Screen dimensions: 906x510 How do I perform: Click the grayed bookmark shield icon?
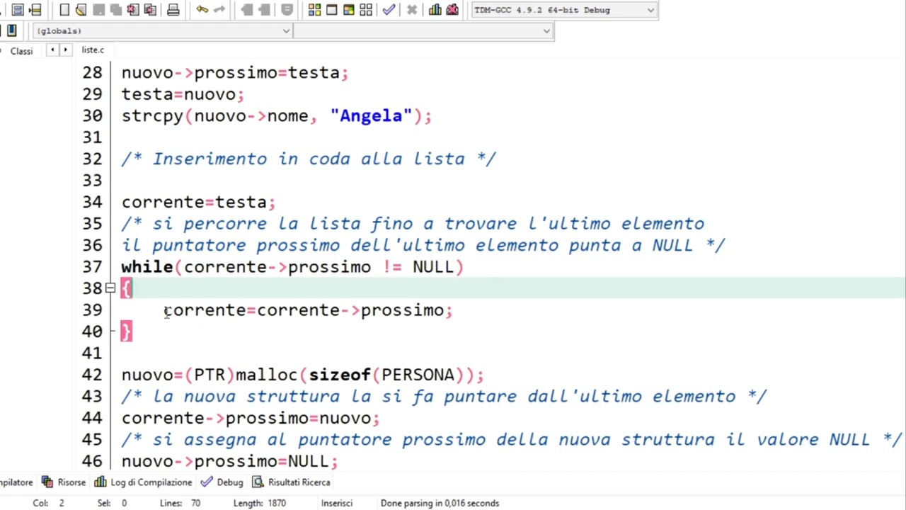(x=287, y=10)
